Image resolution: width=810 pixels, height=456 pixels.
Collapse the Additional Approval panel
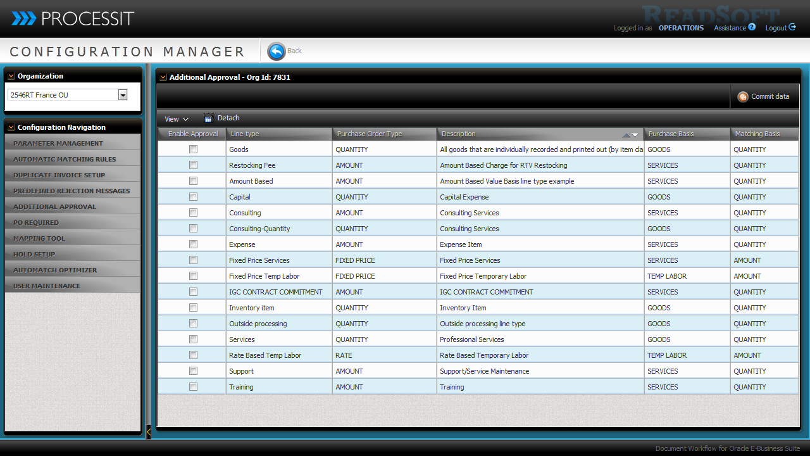tap(163, 77)
